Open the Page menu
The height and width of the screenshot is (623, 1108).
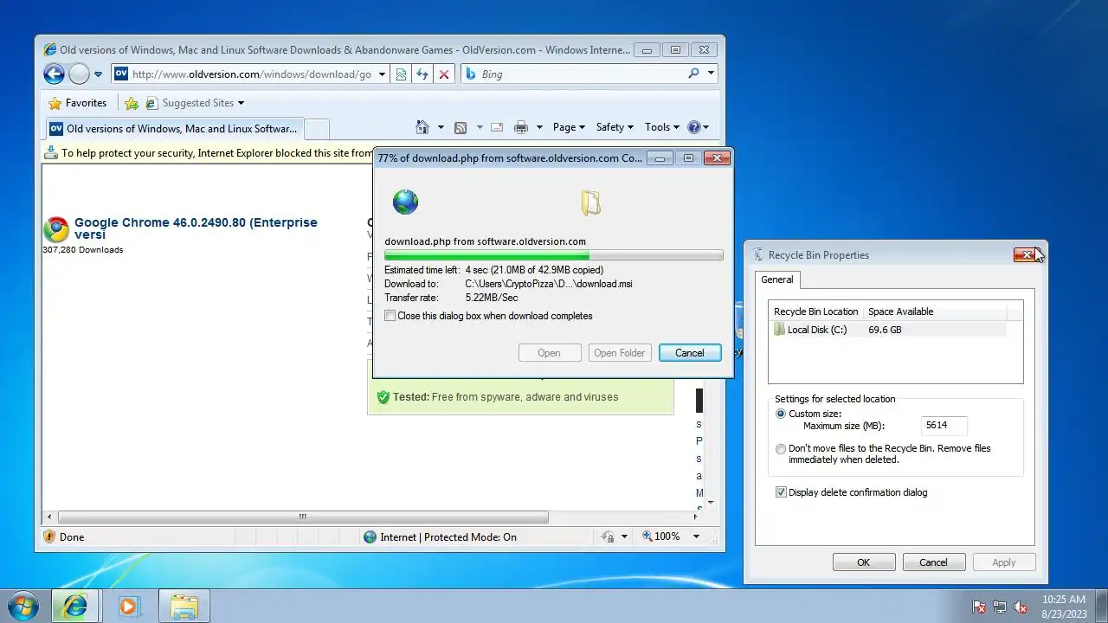[x=569, y=127]
